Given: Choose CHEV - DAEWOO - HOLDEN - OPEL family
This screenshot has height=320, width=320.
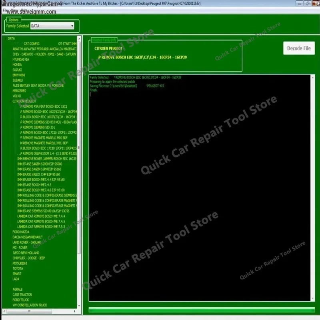Looking at the screenshot, I should (44, 54).
